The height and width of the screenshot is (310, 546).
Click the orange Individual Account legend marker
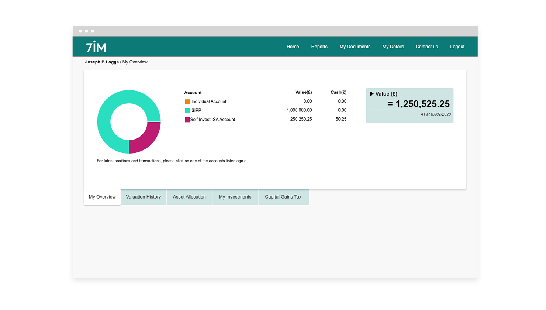[x=187, y=101]
